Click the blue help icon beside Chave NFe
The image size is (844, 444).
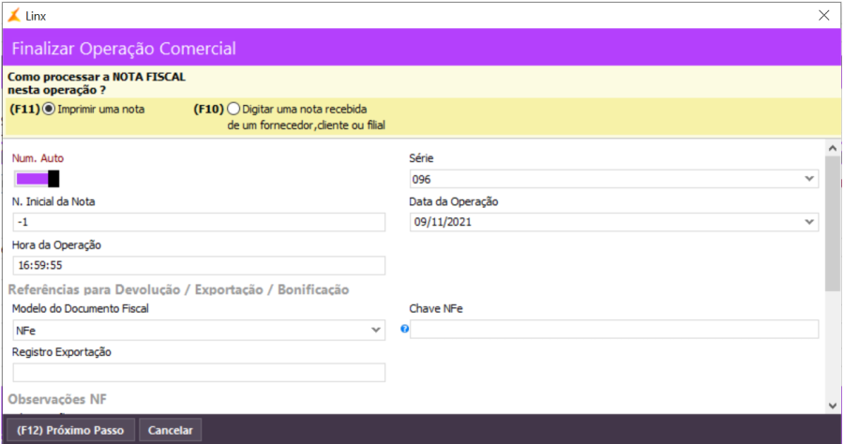pyautogui.click(x=404, y=329)
